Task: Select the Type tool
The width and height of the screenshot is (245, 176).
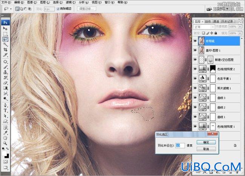Action: [5, 110]
